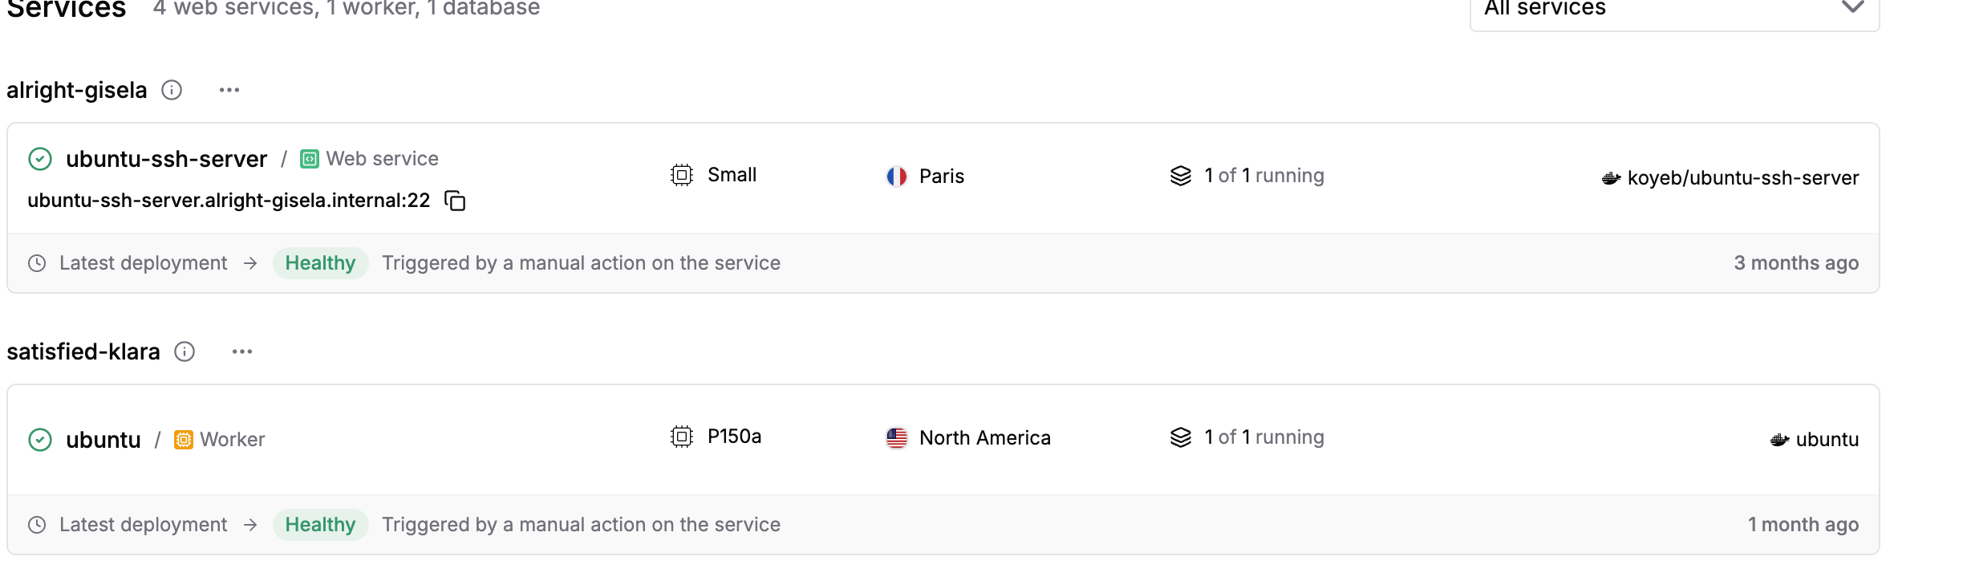The height and width of the screenshot is (581, 1975).
Task: Click the info icon beside satisfied-klara
Action: tap(185, 351)
